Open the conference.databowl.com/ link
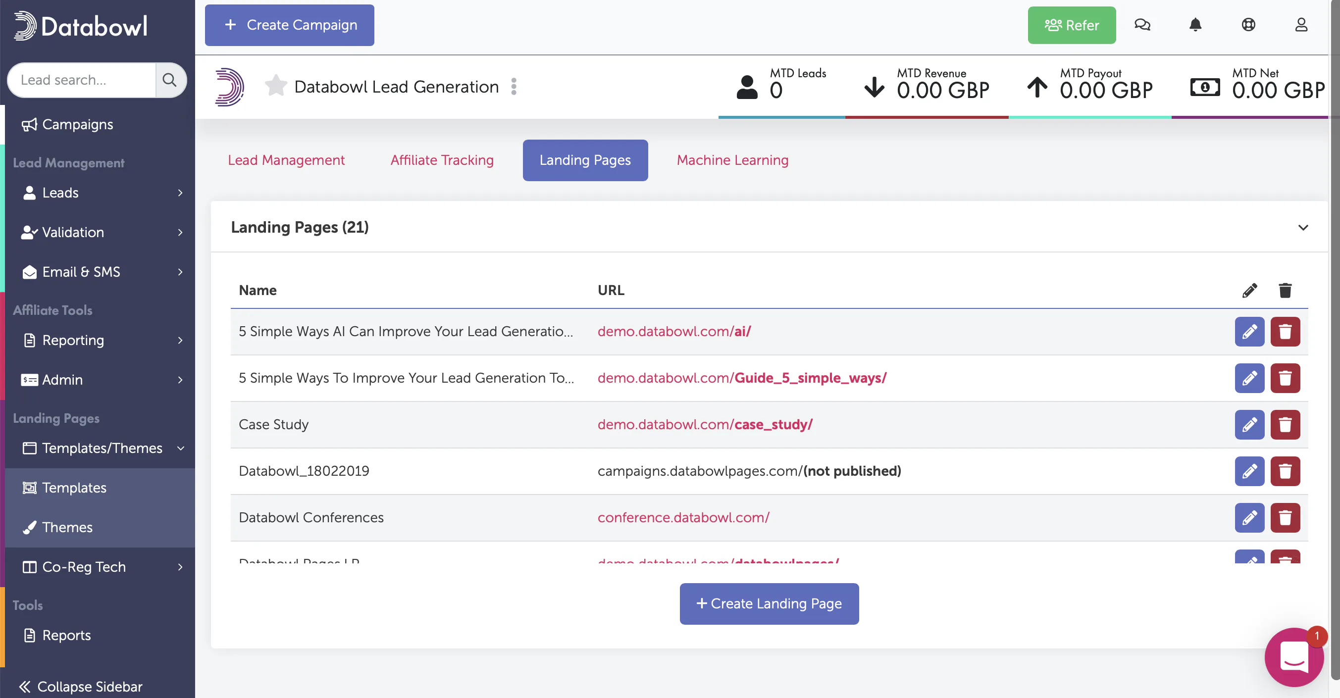 (x=683, y=518)
